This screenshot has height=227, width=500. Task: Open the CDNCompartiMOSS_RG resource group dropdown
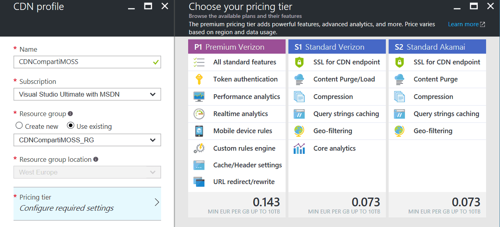87,140
